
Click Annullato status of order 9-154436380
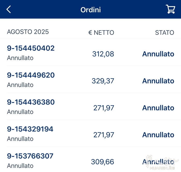pyautogui.click(x=158, y=108)
